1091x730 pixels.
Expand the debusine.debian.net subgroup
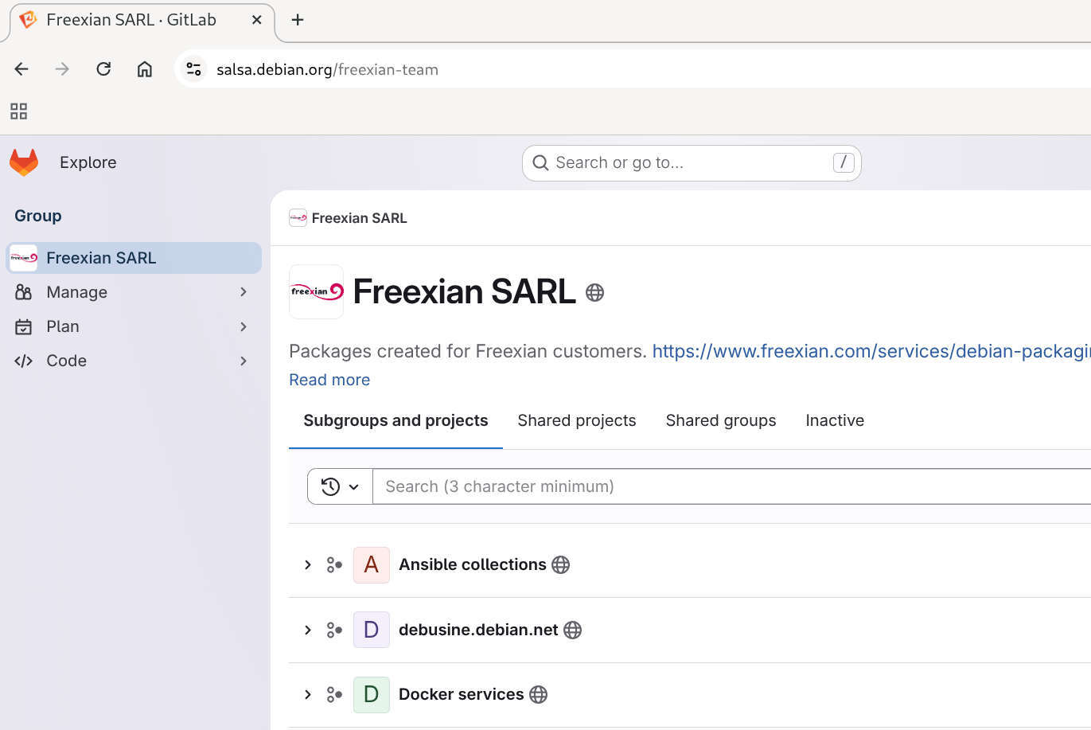308,630
